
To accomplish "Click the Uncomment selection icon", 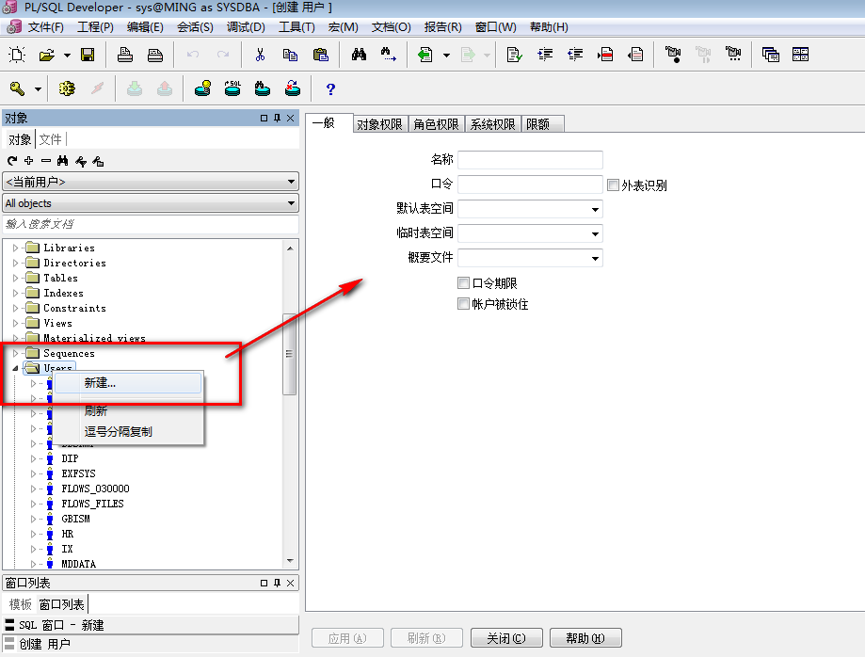I will pos(635,54).
